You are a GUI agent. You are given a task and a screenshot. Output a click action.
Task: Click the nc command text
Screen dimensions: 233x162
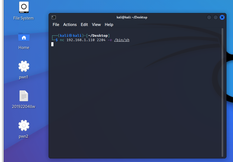tap(62, 40)
